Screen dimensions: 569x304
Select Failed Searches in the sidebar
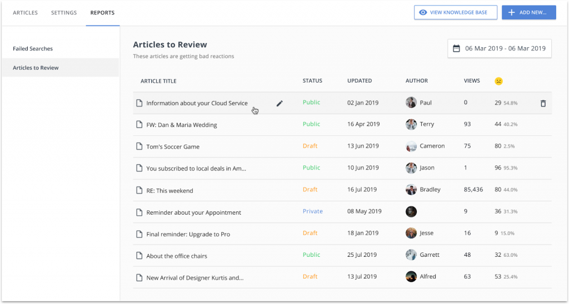tap(33, 49)
